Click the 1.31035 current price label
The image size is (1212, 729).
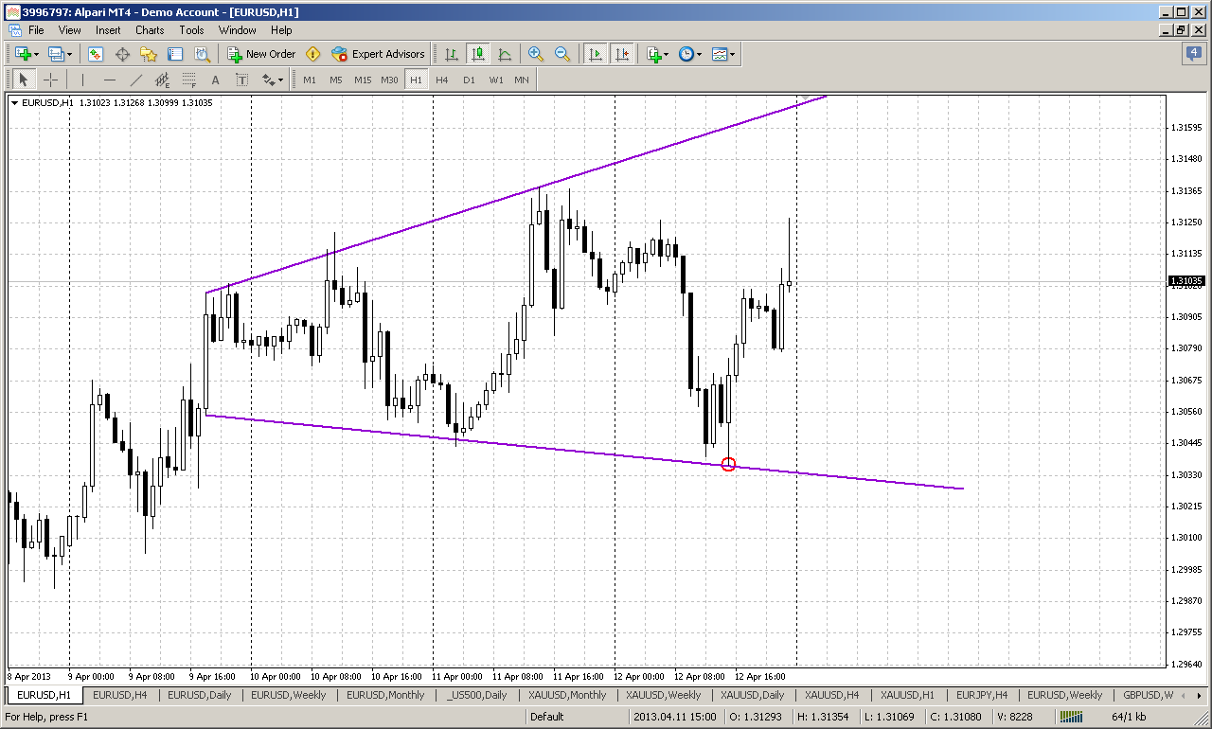(1186, 281)
